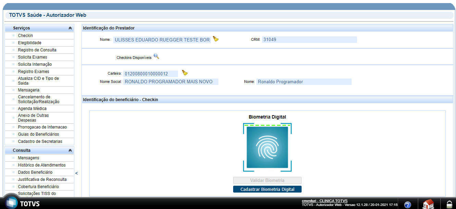Clear the Carteira field with broom icon
The width and height of the screenshot is (456, 209).
[185, 73]
